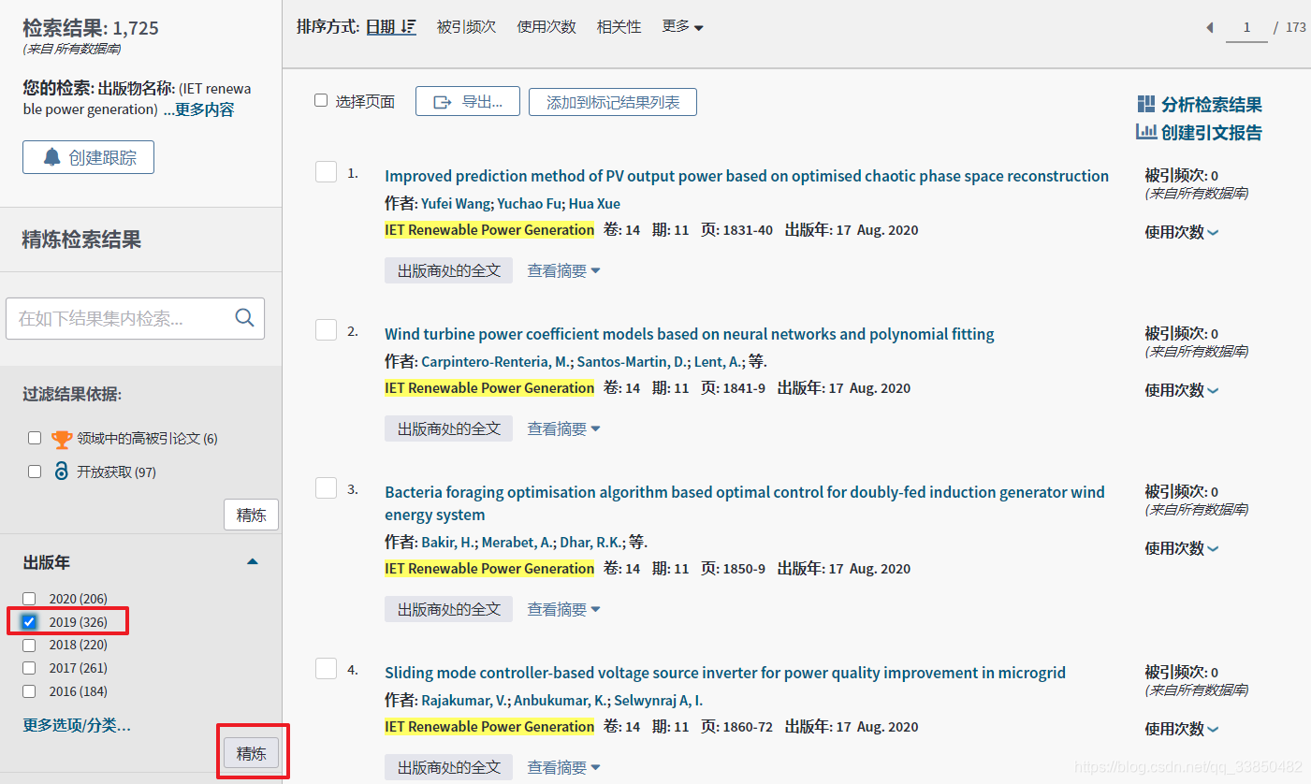The image size is (1311, 784).
Task: Collapse the Publication Years (出版年) section
Action: coord(252,562)
